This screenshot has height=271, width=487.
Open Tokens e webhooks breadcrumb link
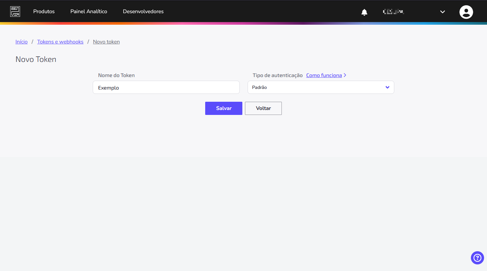[60, 42]
